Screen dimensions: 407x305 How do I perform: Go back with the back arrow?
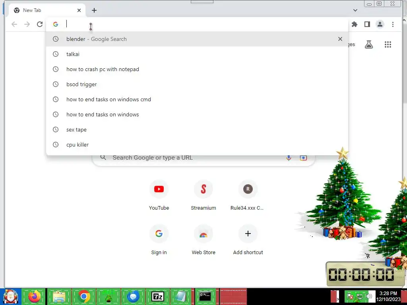[x=14, y=24]
